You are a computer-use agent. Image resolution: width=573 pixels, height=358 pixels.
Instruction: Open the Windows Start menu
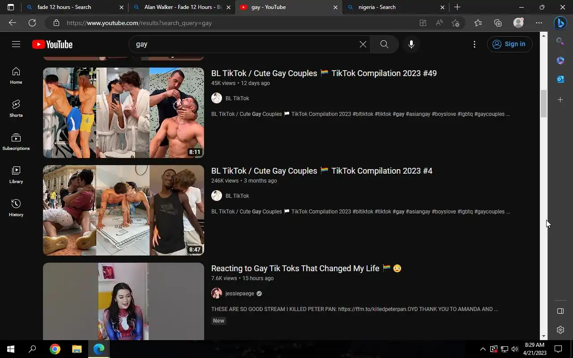tap(11, 349)
